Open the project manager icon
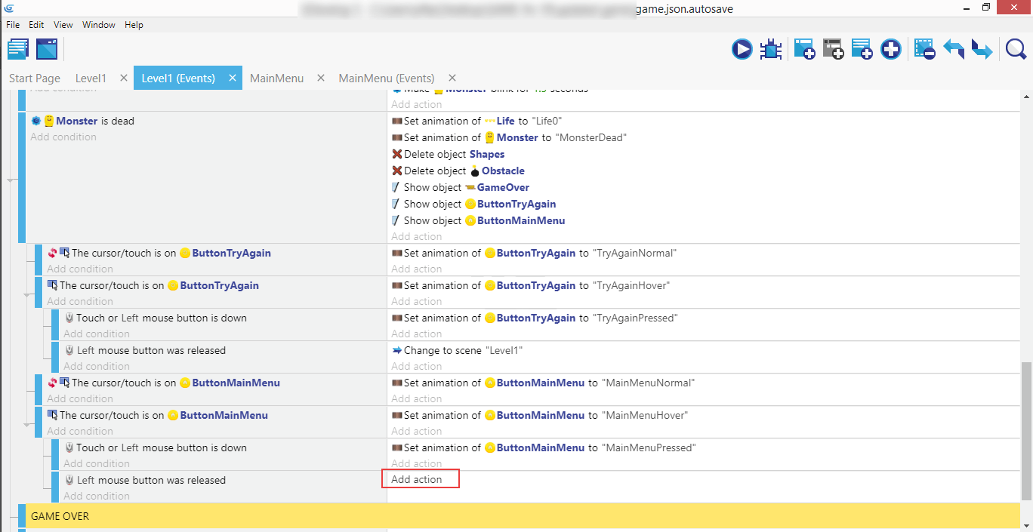This screenshot has height=532, width=1033. click(x=18, y=49)
